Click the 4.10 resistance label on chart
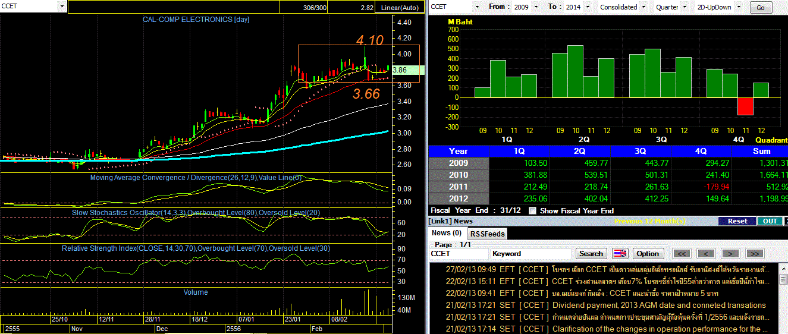 tap(370, 40)
